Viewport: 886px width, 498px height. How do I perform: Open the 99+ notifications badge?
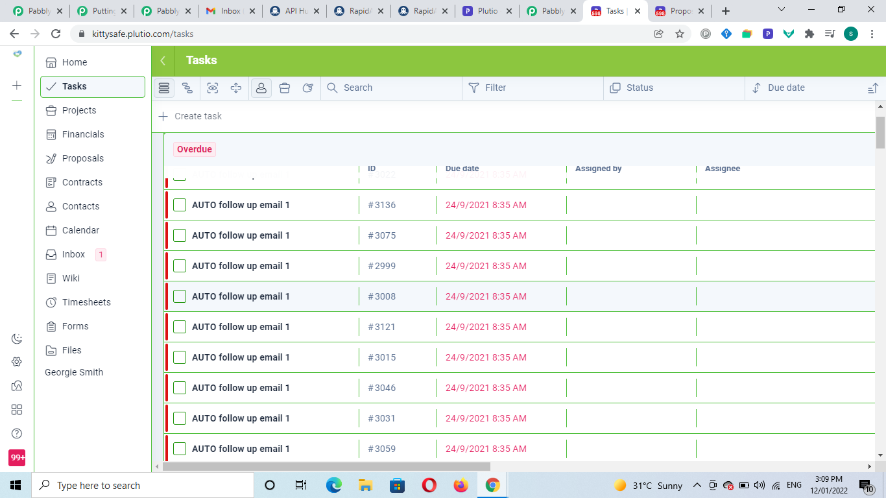(x=17, y=457)
